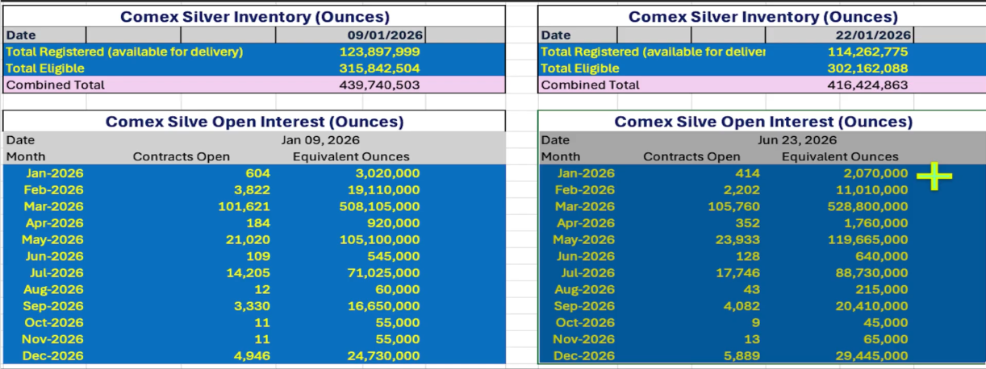This screenshot has width=986, height=369.
Task: Select left Combined Total 439,740,503 cell
Action: pos(379,85)
